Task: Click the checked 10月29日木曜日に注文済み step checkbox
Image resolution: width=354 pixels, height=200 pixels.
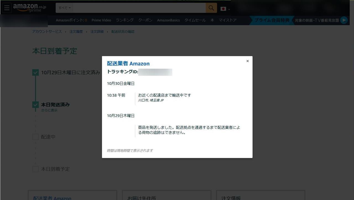Action: click(35, 72)
